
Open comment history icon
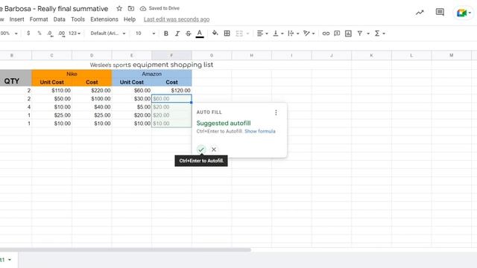click(x=440, y=12)
